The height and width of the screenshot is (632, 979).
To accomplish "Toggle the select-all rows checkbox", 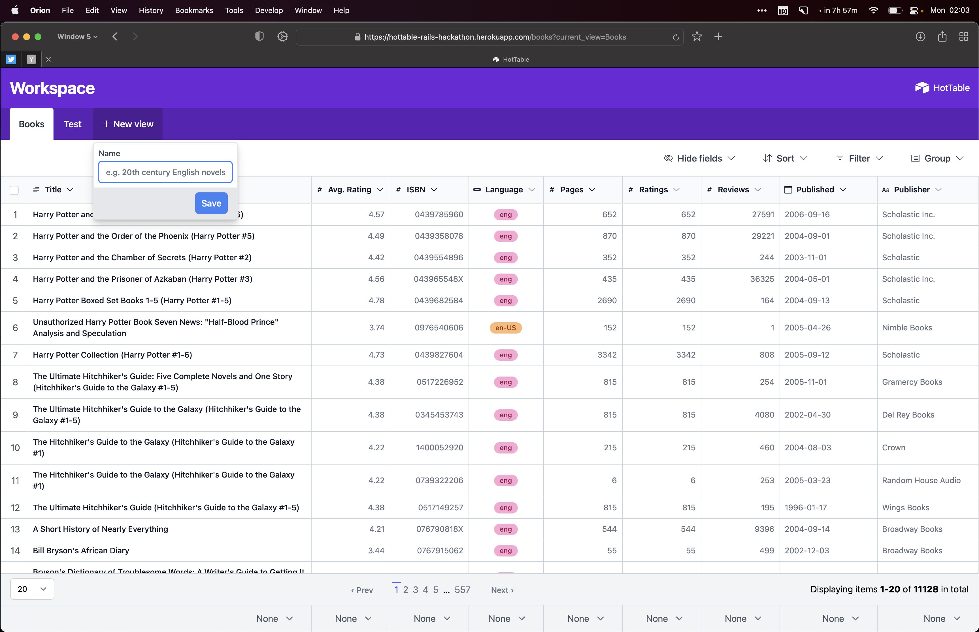I will pyautogui.click(x=14, y=190).
